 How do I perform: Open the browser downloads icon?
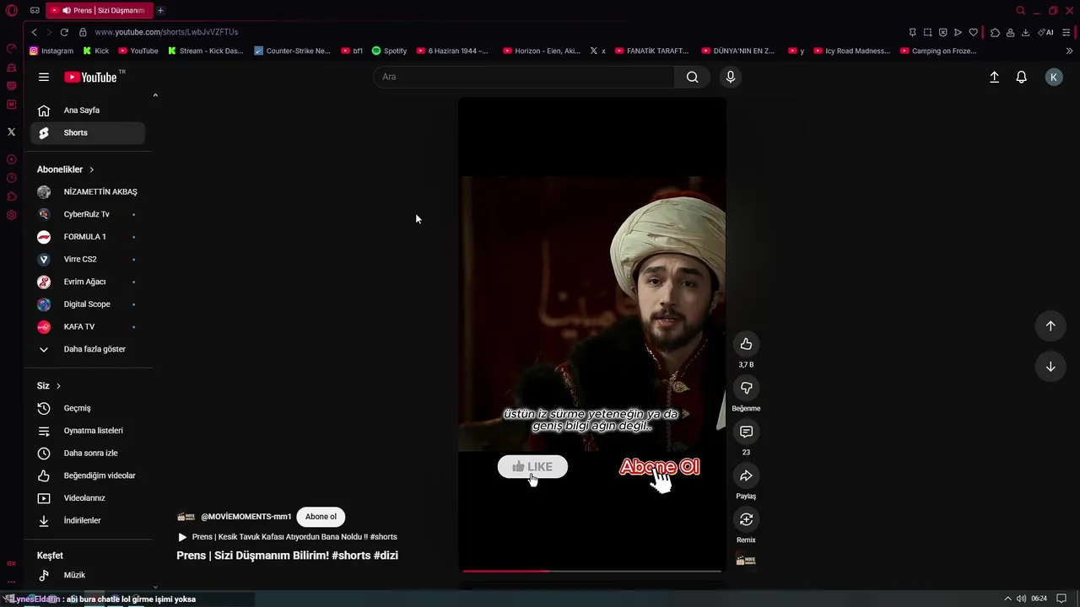pyautogui.click(x=1025, y=32)
